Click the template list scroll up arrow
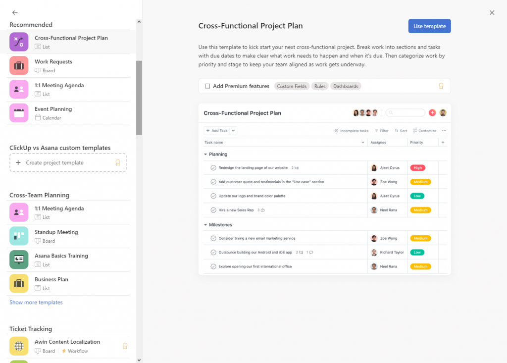Screen dimensions: 507x363 pyautogui.click(x=139, y=22)
